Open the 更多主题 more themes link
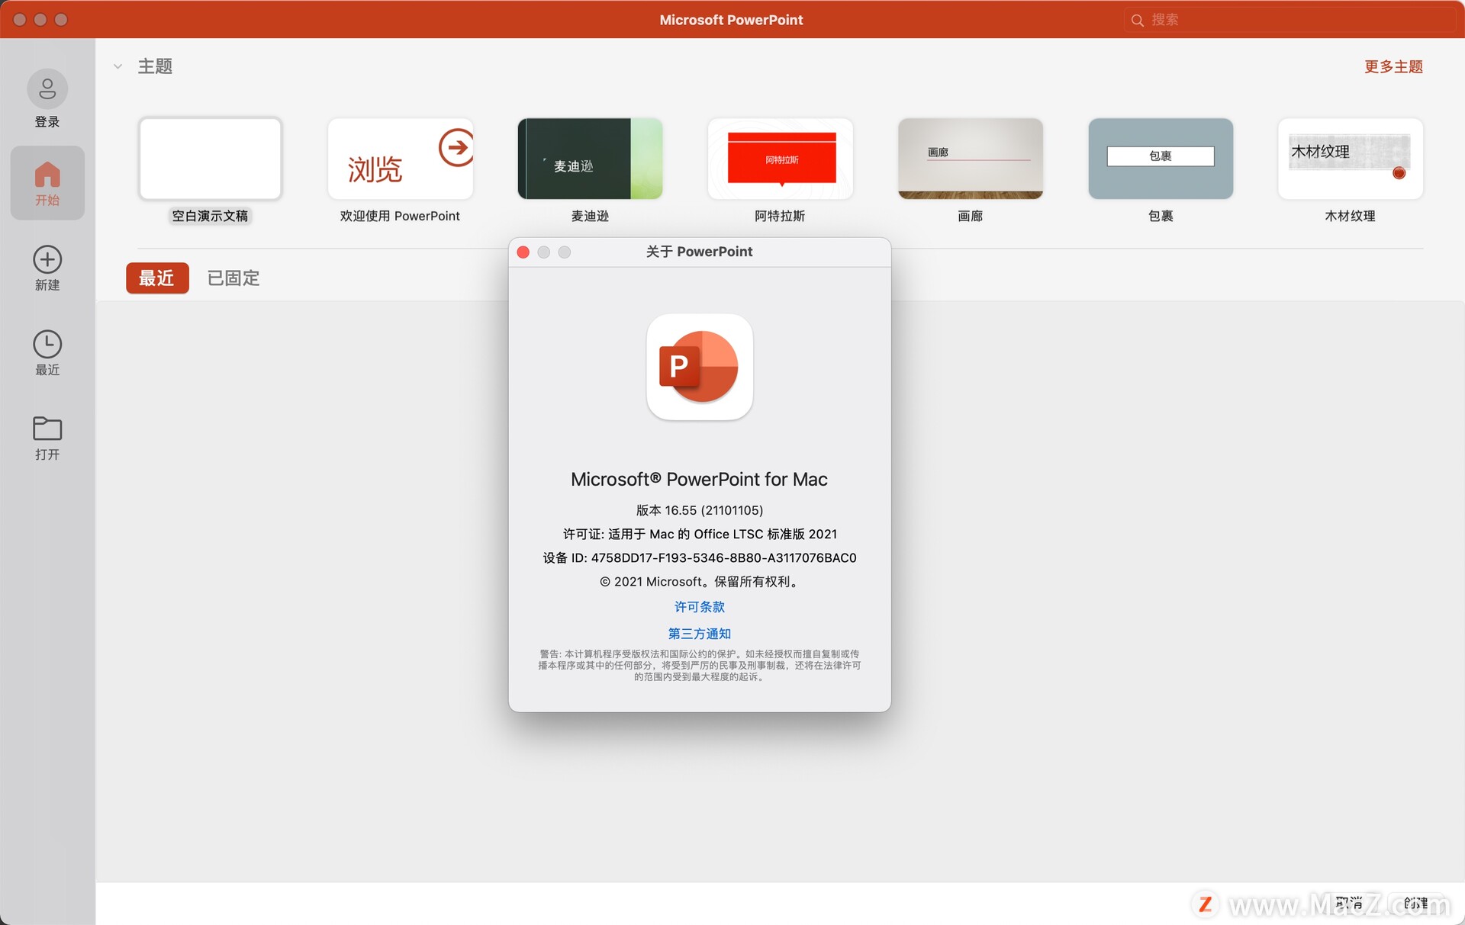Image resolution: width=1465 pixels, height=925 pixels. coord(1393,66)
